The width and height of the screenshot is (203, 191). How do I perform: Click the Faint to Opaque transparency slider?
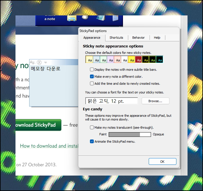[x=130, y=134]
